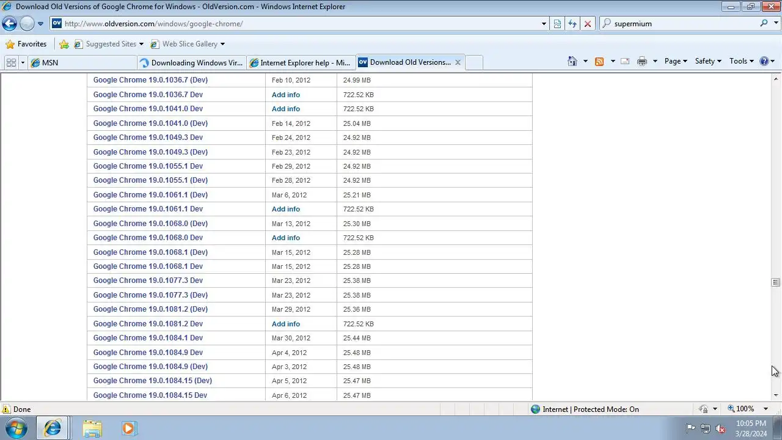782x440 pixels.
Task: Click Add info for Chrome 19.0.1036.7 Dev
Action: pyautogui.click(x=286, y=95)
